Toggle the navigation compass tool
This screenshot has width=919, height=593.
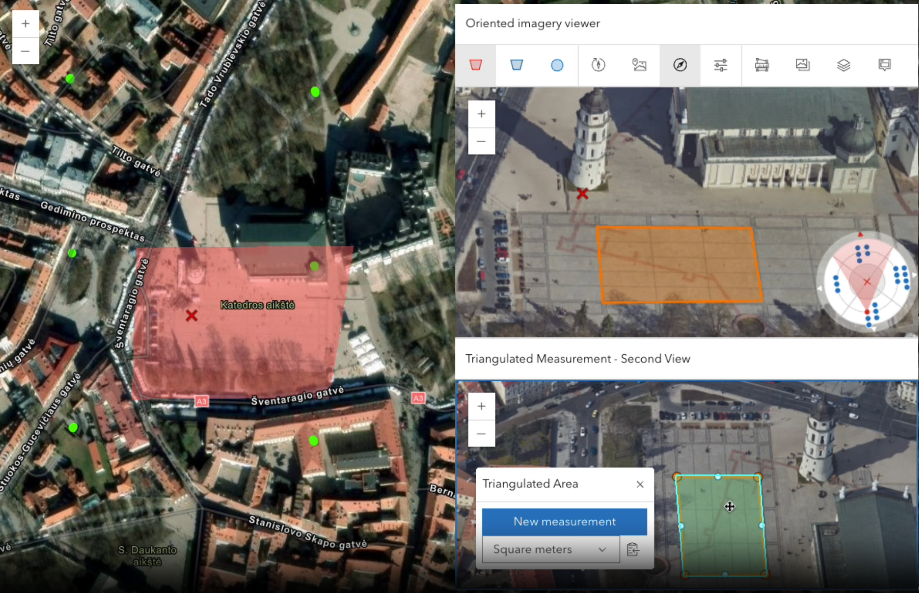click(x=680, y=65)
